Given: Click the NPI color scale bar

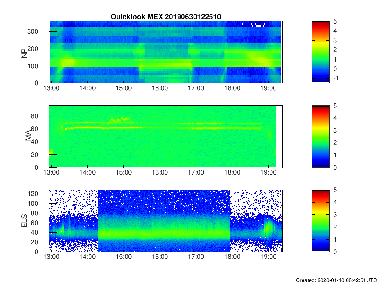Looking at the screenshot, I should (x=320, y=52).
